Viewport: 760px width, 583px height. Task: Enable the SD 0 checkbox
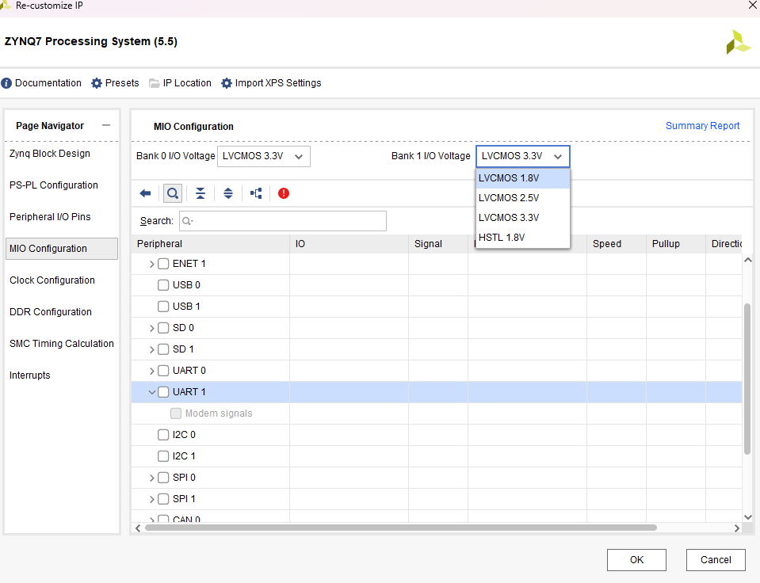tap(163, 328)
